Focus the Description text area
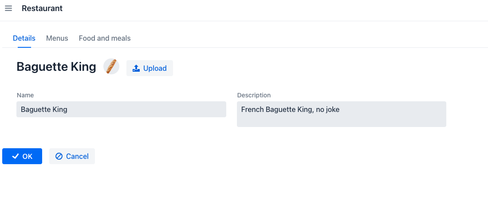Screen dimensions: 488x200 coord(342,114)
